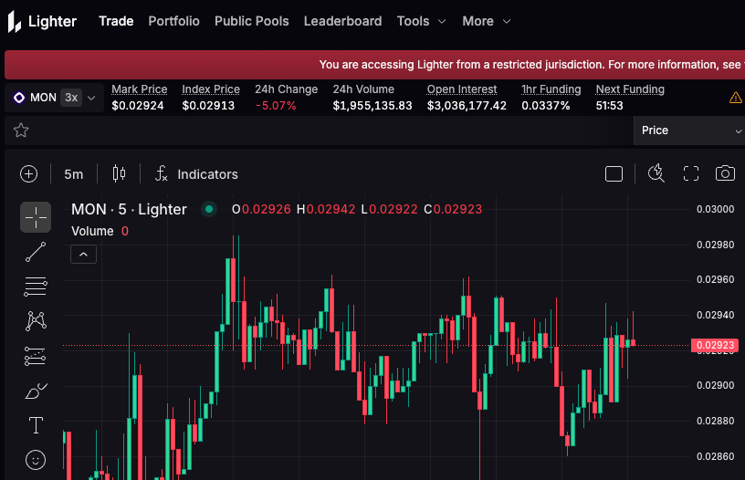Click the -5.07% 24h change value
Viewport: 745px width, 480px height.
coord(276,106)
